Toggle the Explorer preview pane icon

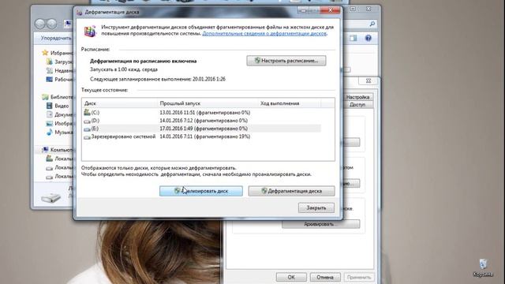pos(353,38)
